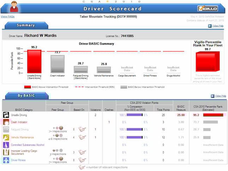
Task: Click the license number 7441085
Action: [127, 36]
